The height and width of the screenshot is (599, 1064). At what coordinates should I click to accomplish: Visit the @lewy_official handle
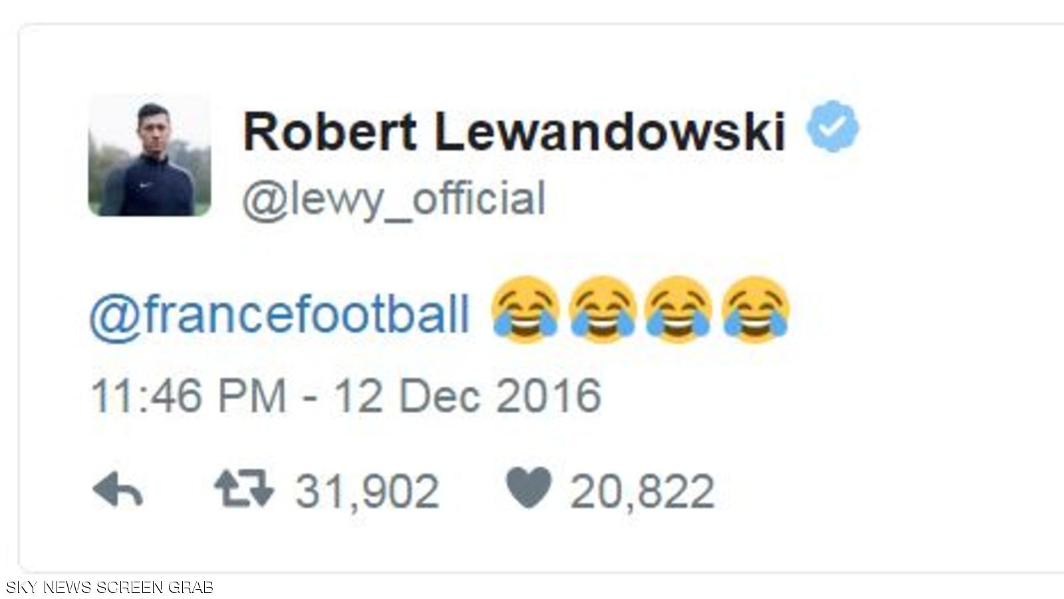394,199
